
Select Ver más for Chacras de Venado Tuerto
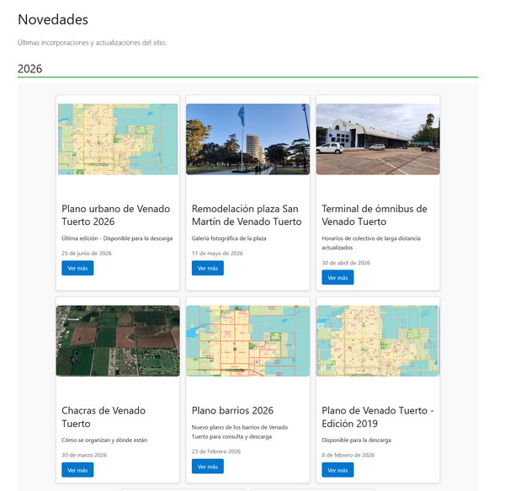(x=77, y=470)
